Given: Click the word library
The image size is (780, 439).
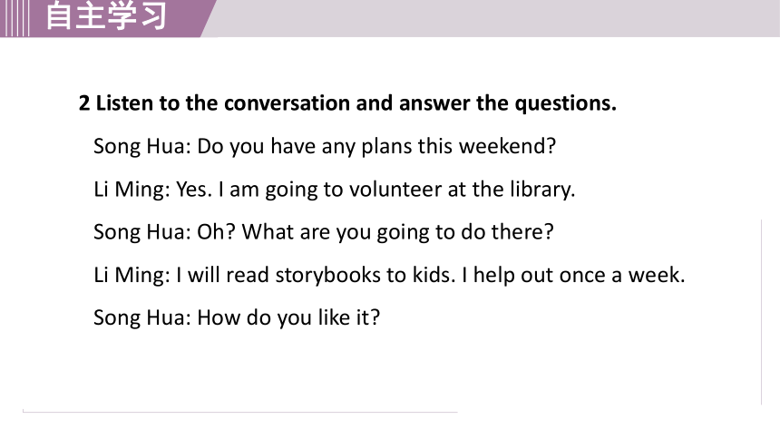Looking at the screenshot, I should coord(542,190).
